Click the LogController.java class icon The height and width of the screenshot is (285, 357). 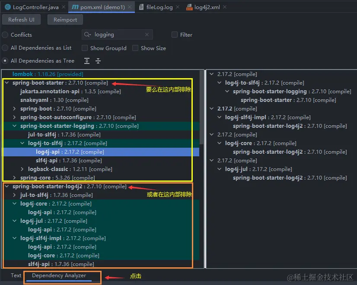tap(8, 7)
